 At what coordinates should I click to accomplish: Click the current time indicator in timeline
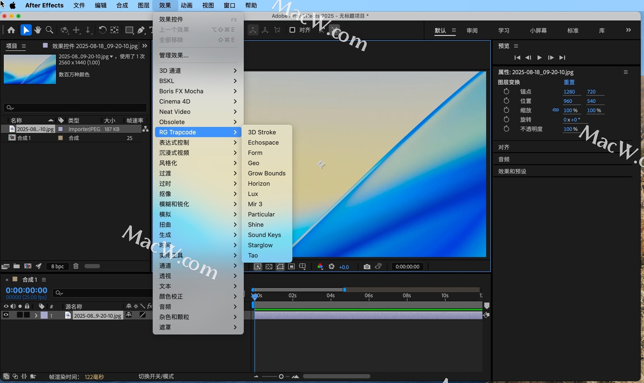point(255,296)
